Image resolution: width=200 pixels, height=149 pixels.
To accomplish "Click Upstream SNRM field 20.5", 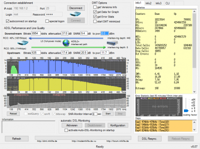I will [84, 53].
